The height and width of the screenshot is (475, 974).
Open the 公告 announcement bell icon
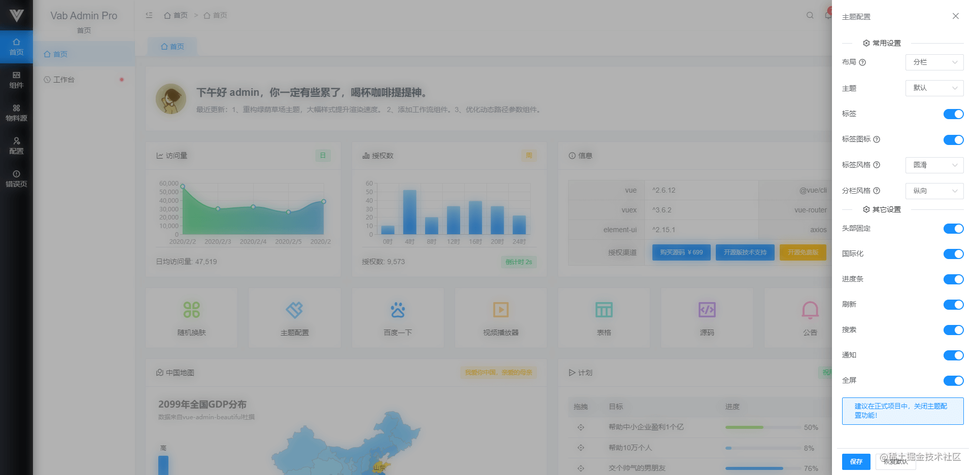[810, 317]
